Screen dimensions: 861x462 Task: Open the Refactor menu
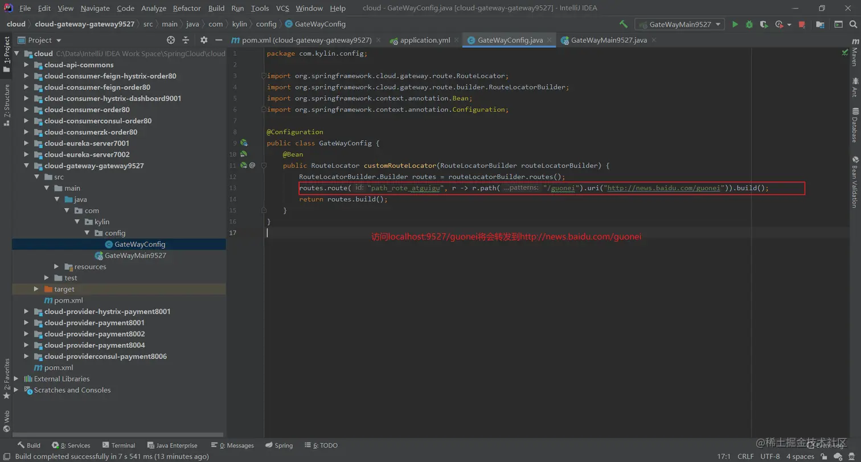click(x=187, y=8)
